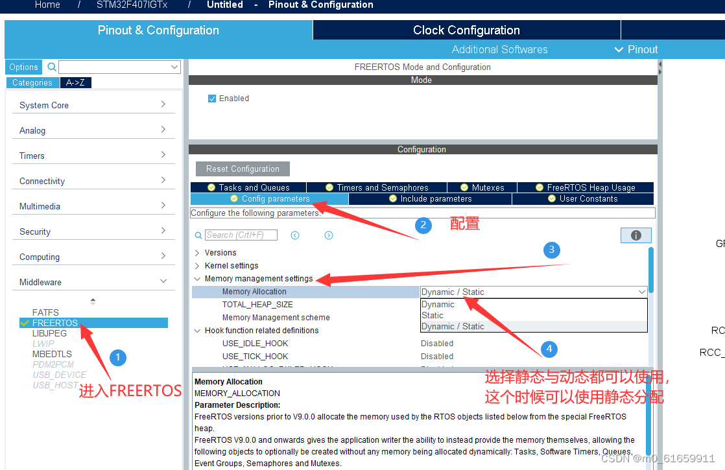Click the search magnifier icon beside Options
This screenshot has width=725, height=470.
coord(52,67)
